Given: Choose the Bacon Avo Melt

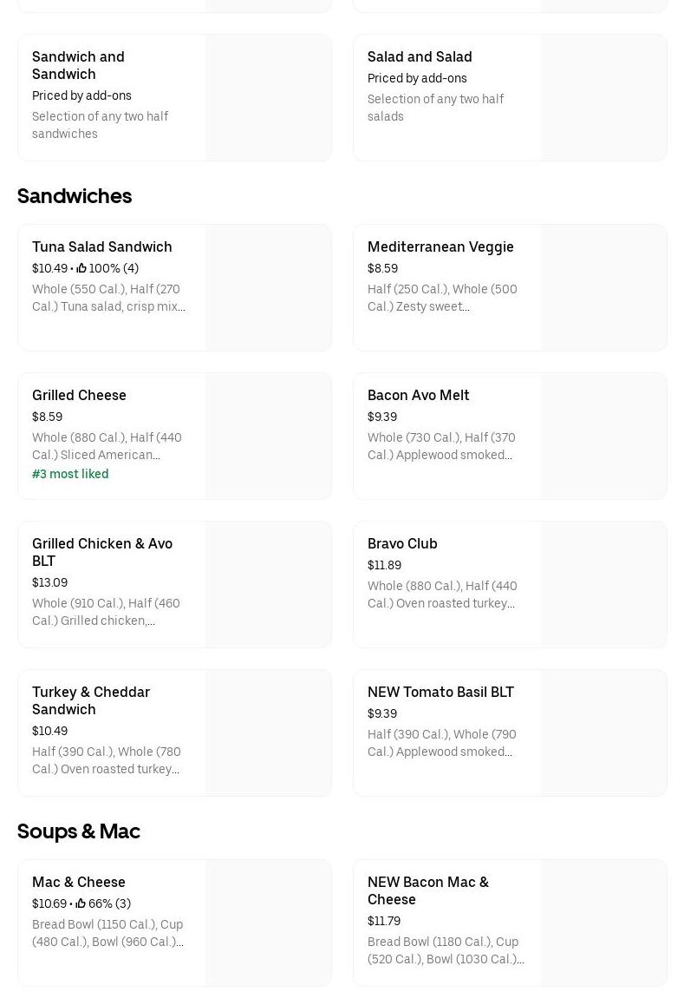Looking at the screenshot, I should coord(418,395).
